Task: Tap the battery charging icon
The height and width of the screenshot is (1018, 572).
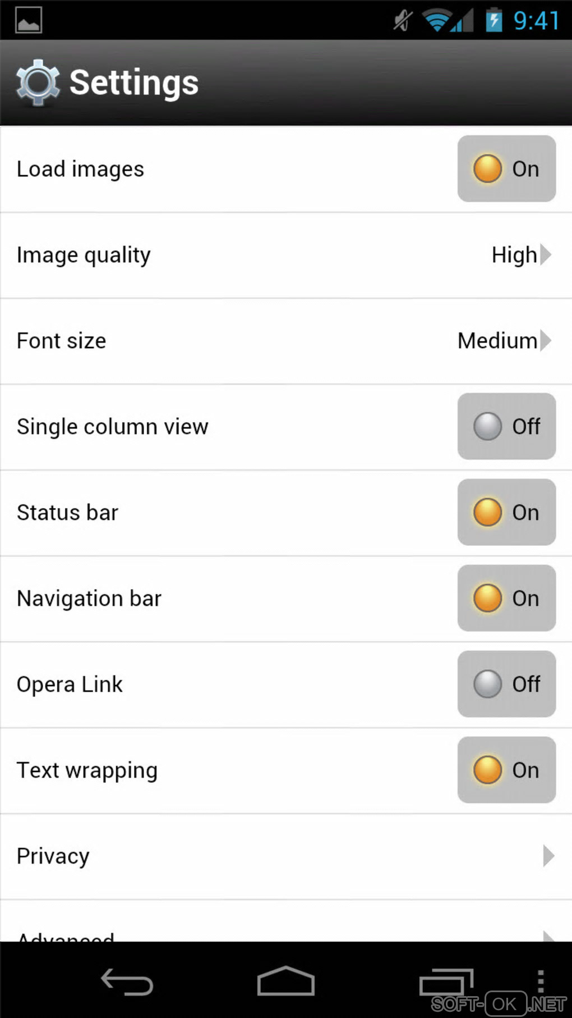Action: (493, 21)
